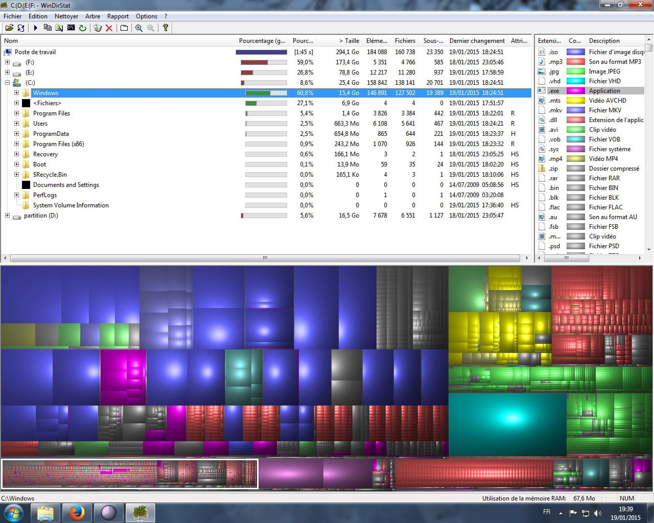
Task: Click the Poste de travail computer icon
Action: [8, 52]
